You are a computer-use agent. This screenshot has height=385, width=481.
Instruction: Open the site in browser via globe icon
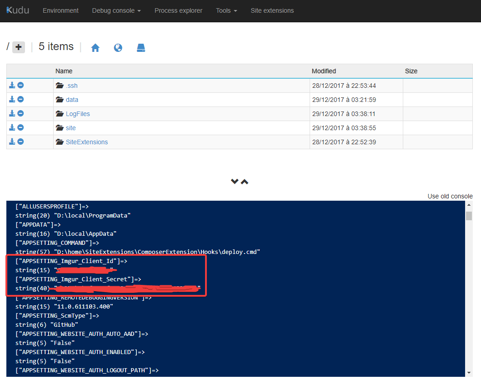click(x=118, y=47)
